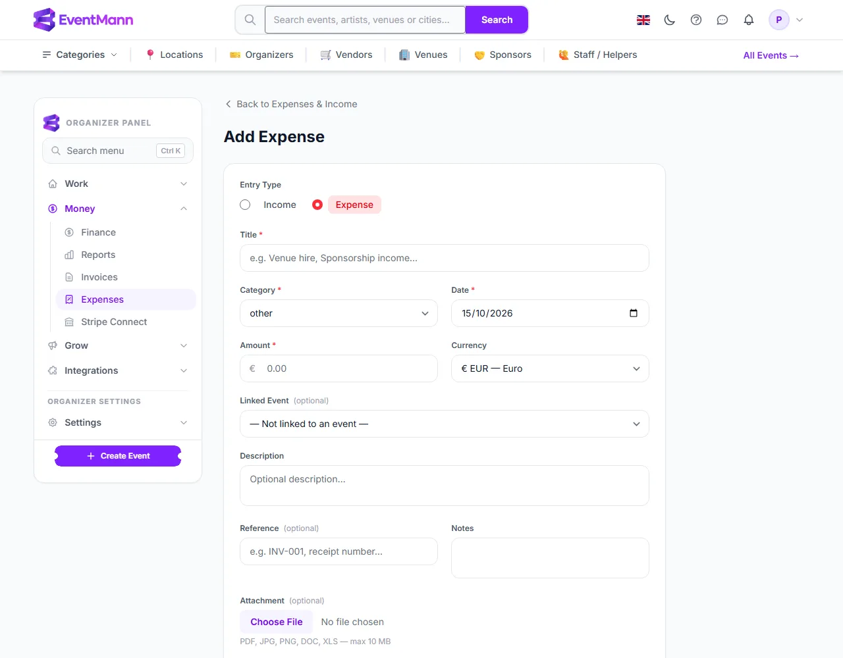Select the Expense radio button

click(317, 205)
